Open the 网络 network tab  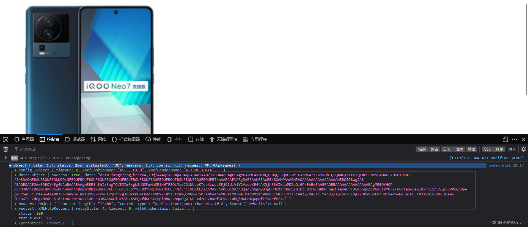(98, 139)
